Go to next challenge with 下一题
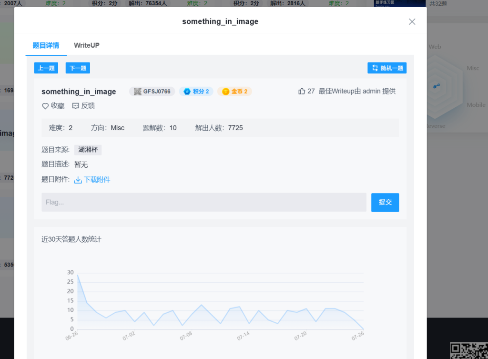488x359 pixels. click(x=78, y=68)
